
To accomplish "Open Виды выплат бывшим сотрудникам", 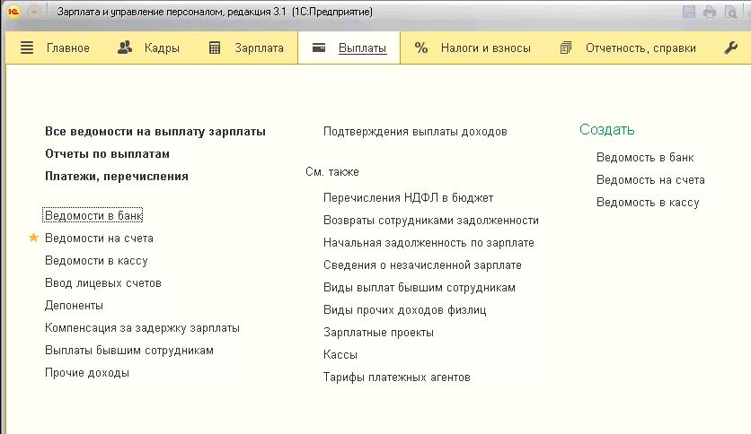I will (420, 288).
